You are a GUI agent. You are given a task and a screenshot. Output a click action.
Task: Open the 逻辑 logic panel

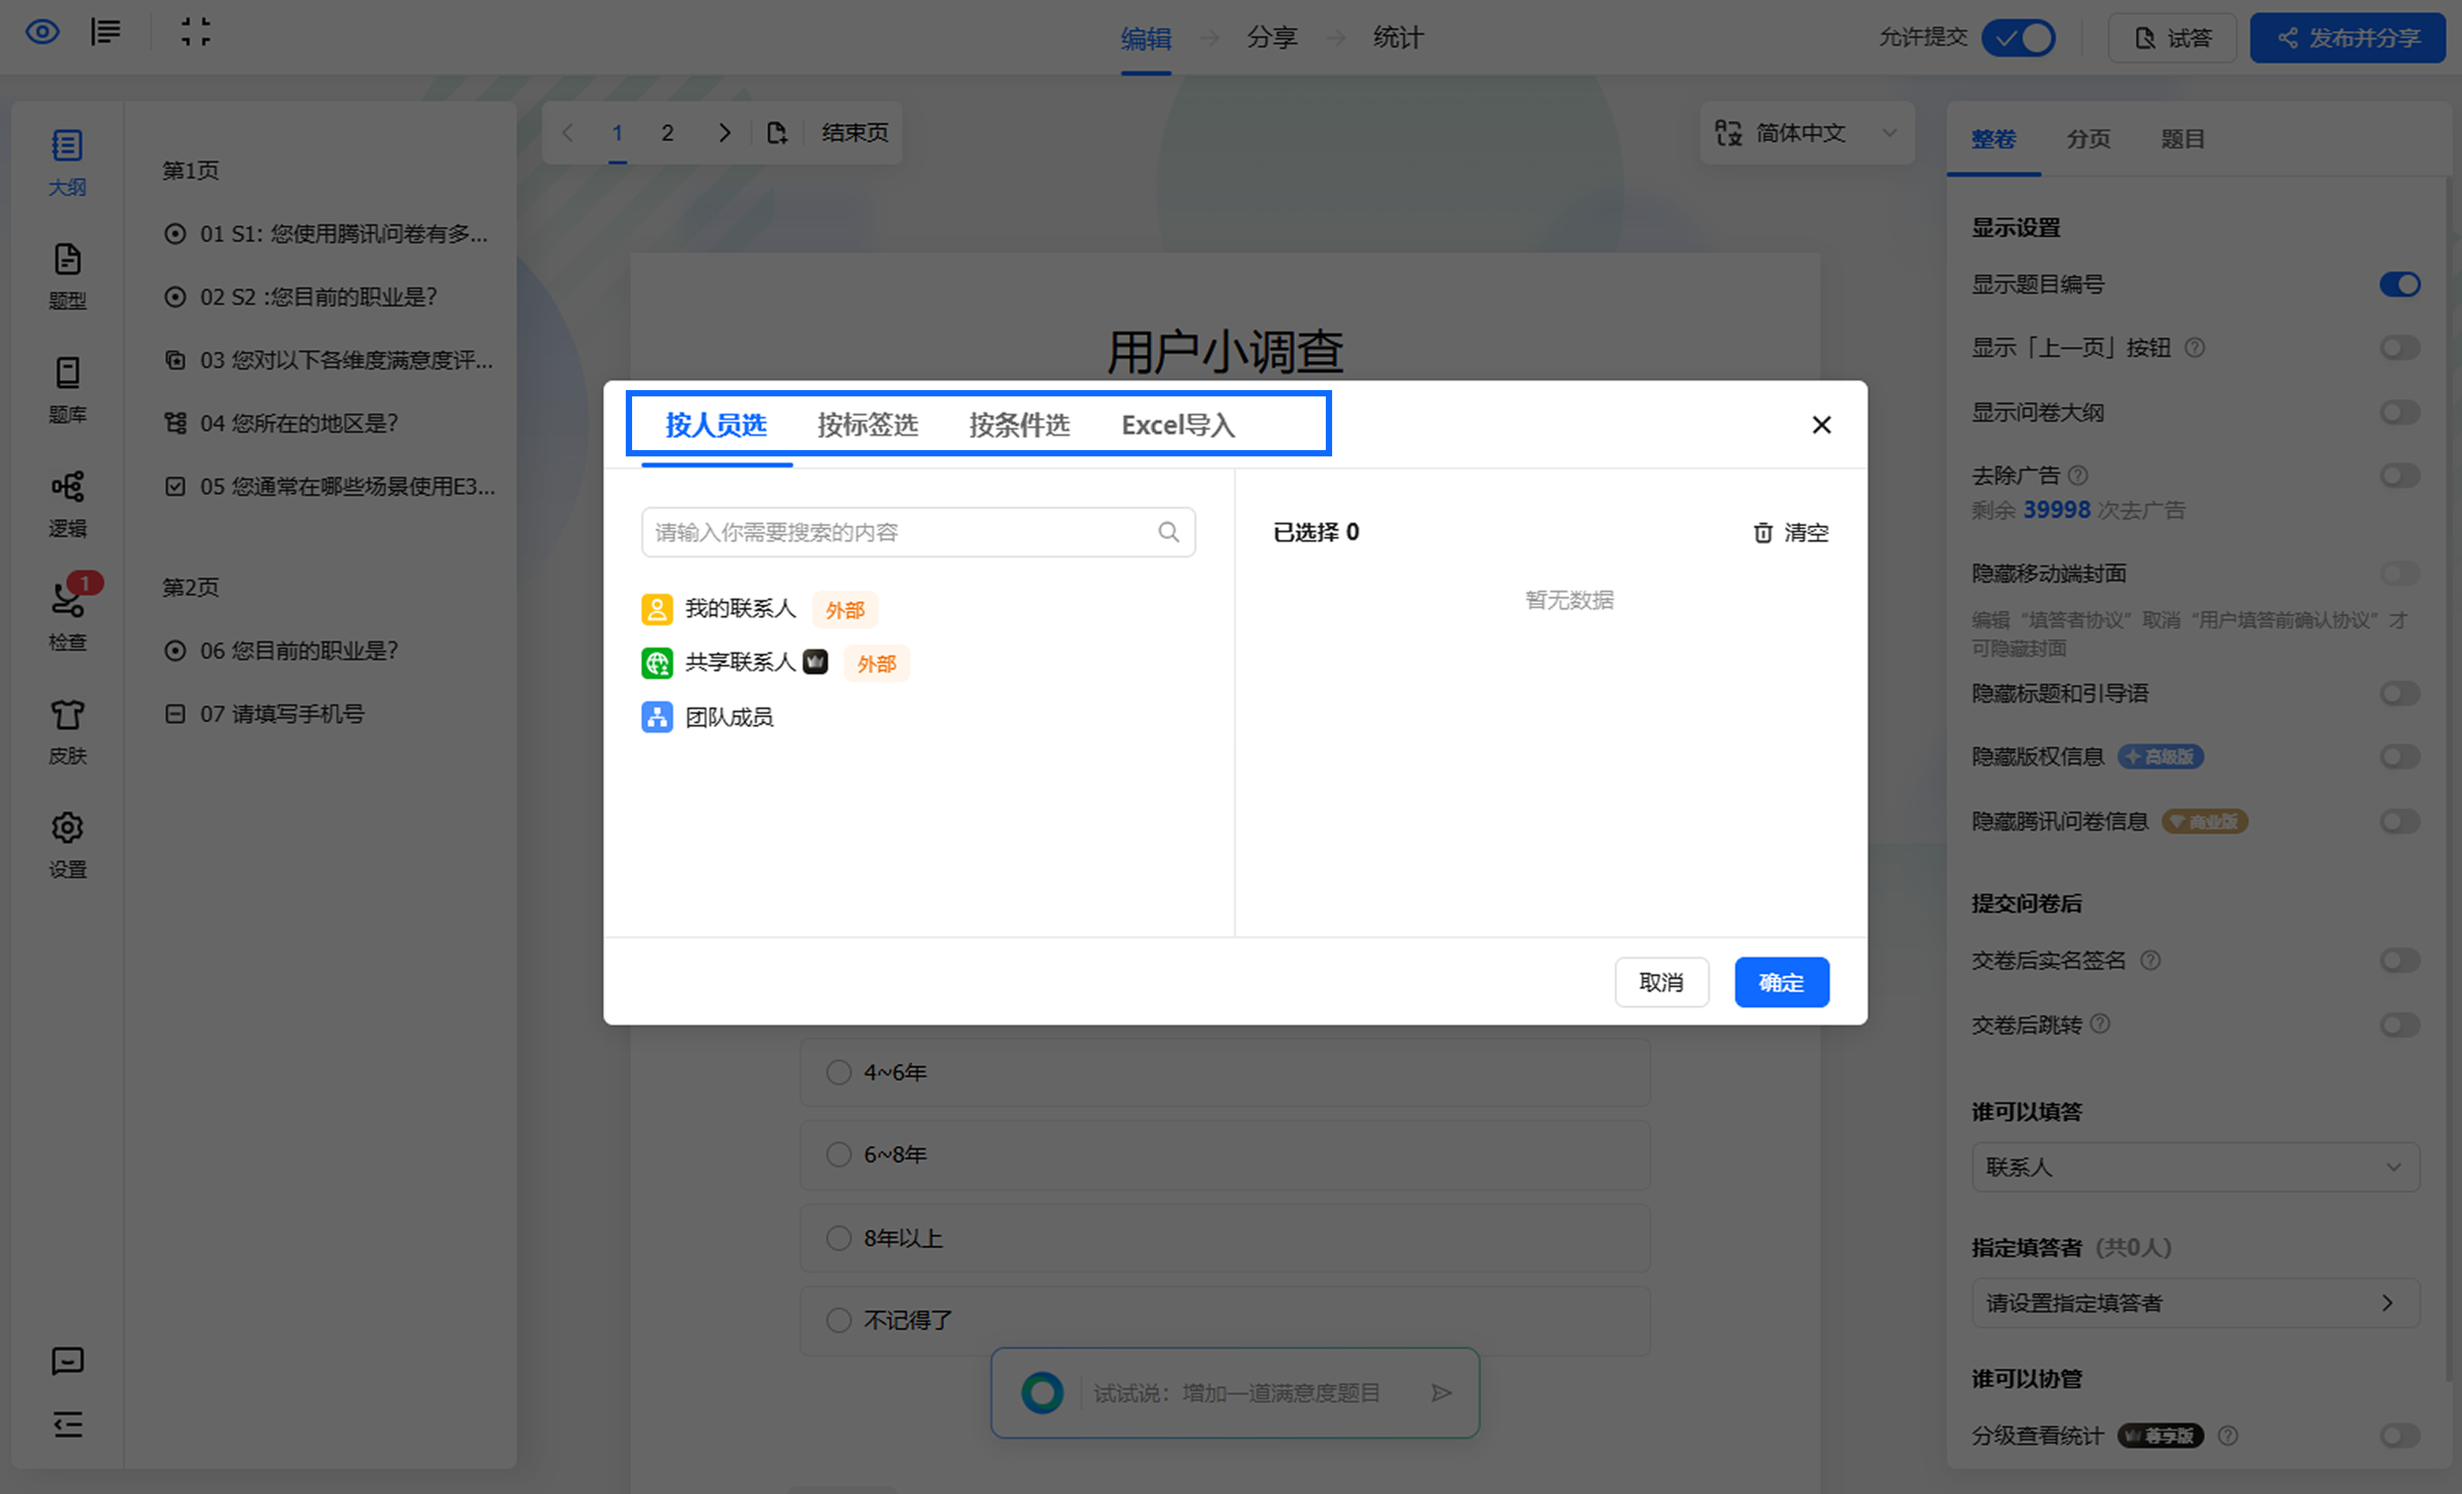coord(67,505)
